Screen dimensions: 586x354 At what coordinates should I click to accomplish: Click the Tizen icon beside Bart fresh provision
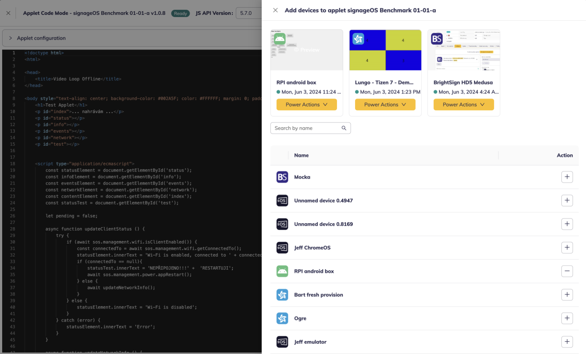282,295
